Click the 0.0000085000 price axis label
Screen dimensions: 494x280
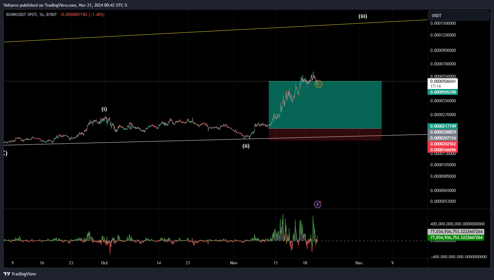(443, 176)
